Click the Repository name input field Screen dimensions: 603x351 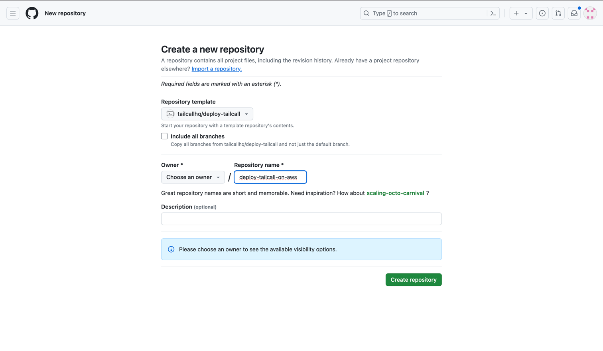tap(270, 177)
